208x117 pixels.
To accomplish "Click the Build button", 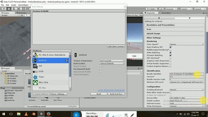I will (99, 94).
